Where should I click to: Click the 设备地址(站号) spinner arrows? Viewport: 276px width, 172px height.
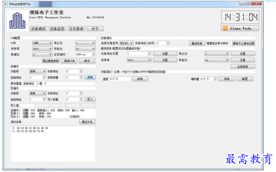(168, 43)
